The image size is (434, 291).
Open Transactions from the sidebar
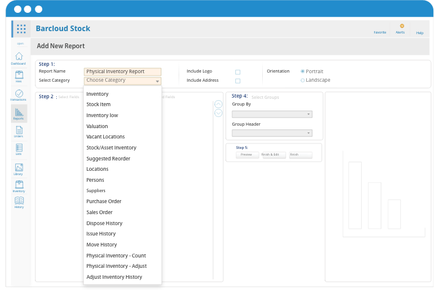[18, 95]
